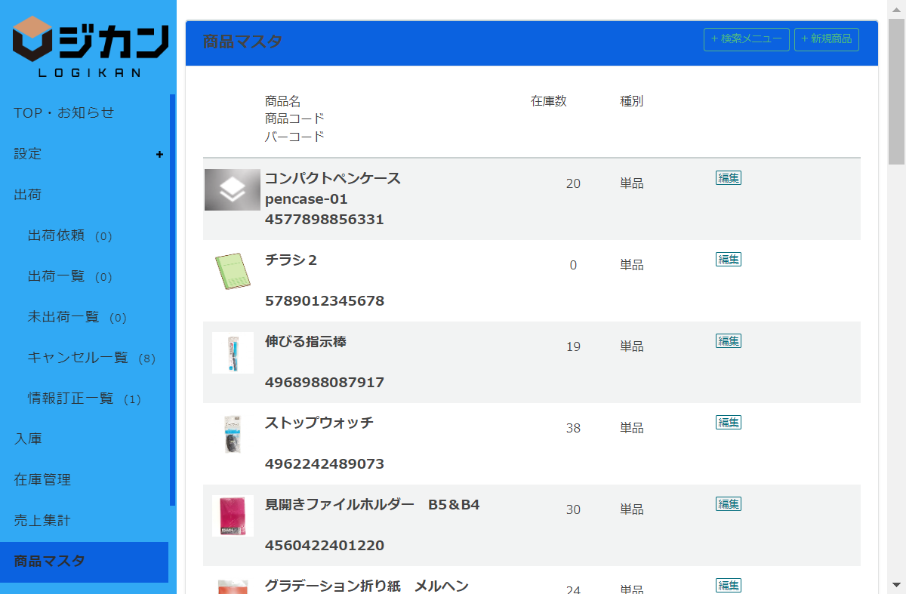The width and height of the screenshot is (906, 594).
Task: Click the page scrollbar down arrow
Action: pyautogui.click(x=896, y=585)
